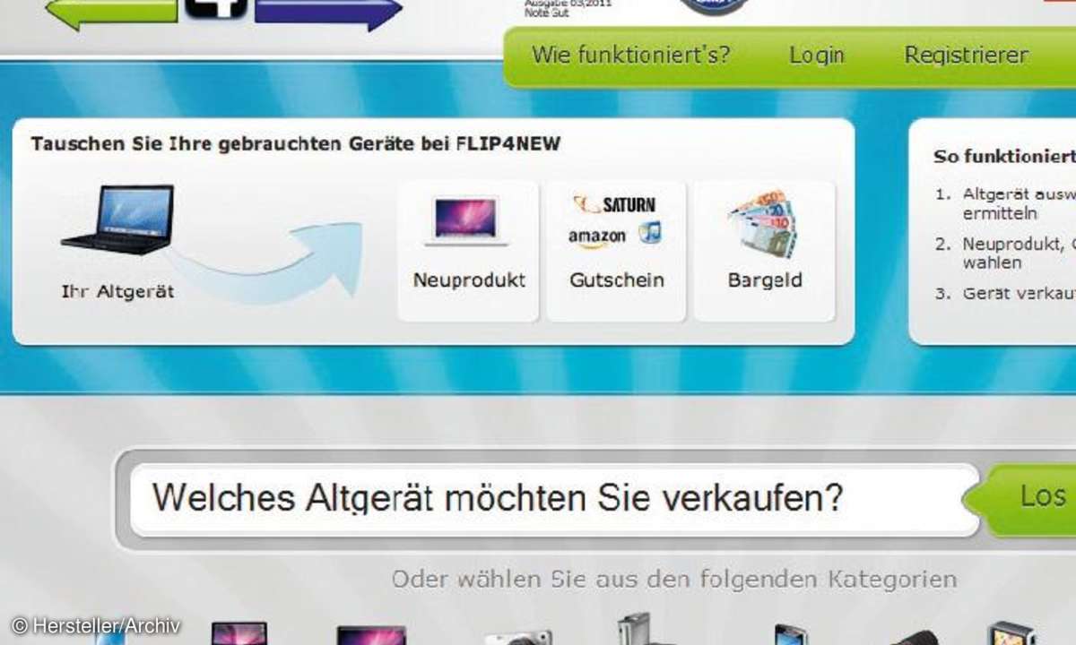Open the "Wie funktioniert's?" menu item

pyautogui.click(x=631, y=55)
